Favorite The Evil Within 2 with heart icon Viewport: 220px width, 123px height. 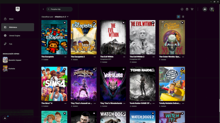153,23
